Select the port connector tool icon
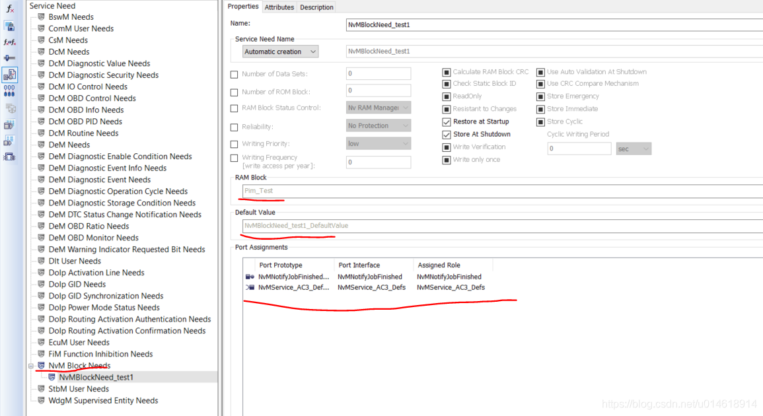 point(9,57)
